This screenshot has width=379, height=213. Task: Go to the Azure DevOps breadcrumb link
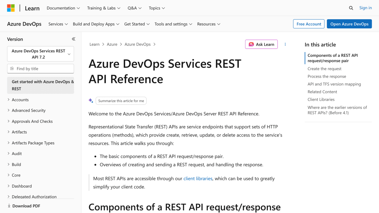138,44
